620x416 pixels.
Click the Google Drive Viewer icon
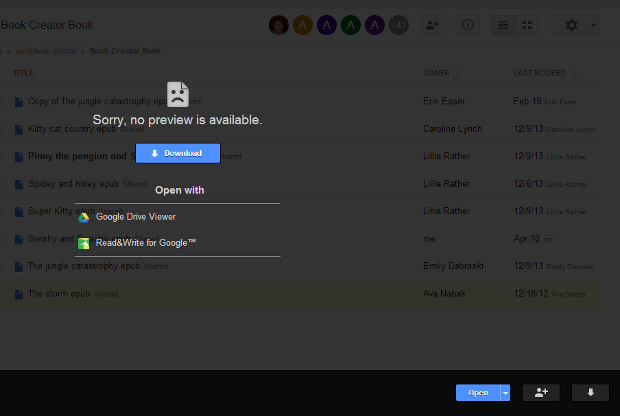click(84, 218)
